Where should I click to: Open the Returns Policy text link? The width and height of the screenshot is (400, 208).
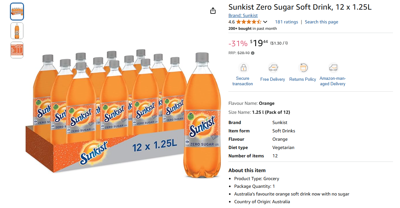[303, 79]
